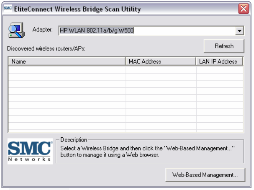Click the 'Select a Wireless Bridge' instruction text
The height and width of the screenshot is (190, 254).
point(147,152)
